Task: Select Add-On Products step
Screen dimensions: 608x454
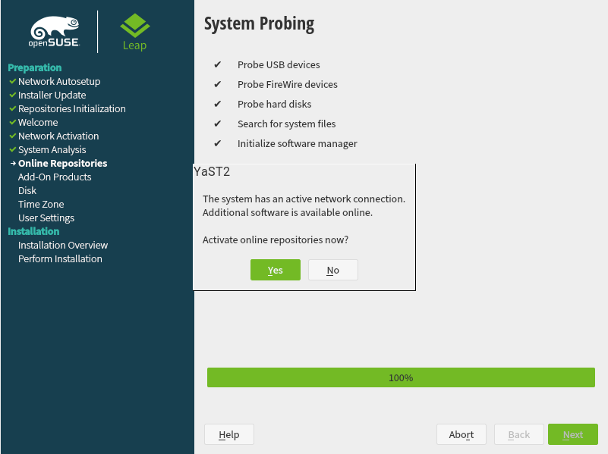Action: pyautogui.click(x=55, y=177)
